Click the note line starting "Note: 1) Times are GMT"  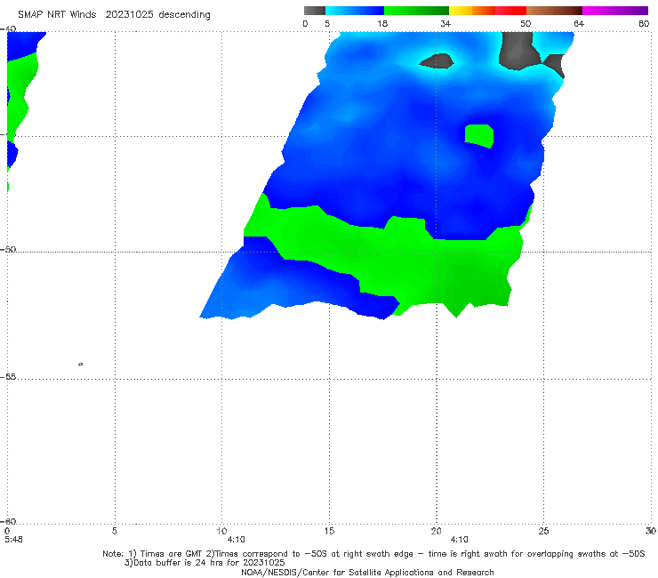pyautogui.click(x=373, y=554)
